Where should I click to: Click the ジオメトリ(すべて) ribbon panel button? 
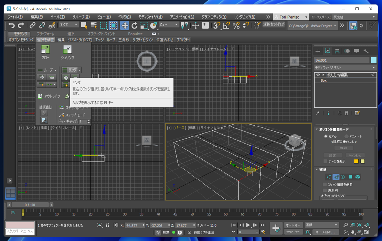tap(80, 40)
